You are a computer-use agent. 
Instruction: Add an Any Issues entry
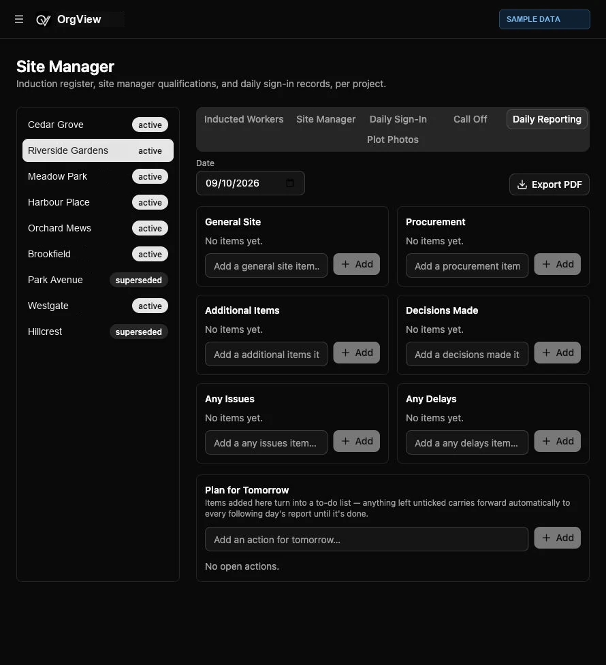coord(357,442)
